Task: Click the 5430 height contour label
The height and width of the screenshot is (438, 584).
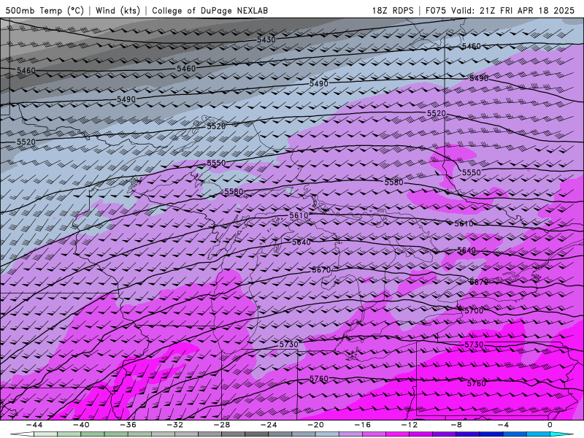Action: pos(266,39)
